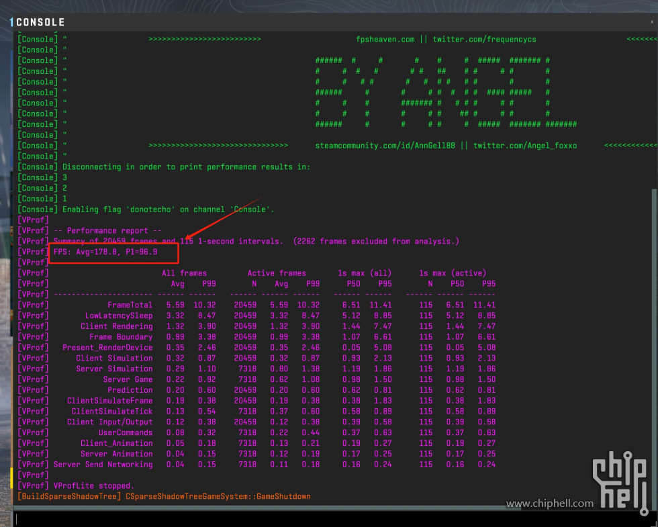The height and width of the screenshot is (527, 658).
Task: Click the twitter.com/Angel_foxxo text
Action: pos(525,146)
